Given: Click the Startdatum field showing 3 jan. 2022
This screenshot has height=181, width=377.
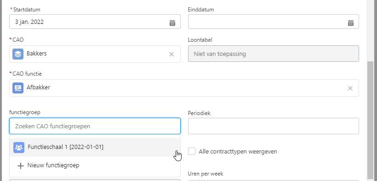Looking at the screenshot, I should 95,22.
